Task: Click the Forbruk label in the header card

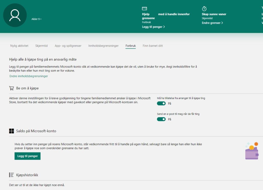Action: click(x=146, y=22)
